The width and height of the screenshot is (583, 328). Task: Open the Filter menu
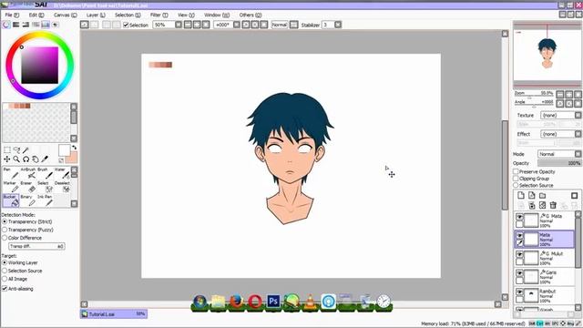pyautogui.click(x=159, y=15)
